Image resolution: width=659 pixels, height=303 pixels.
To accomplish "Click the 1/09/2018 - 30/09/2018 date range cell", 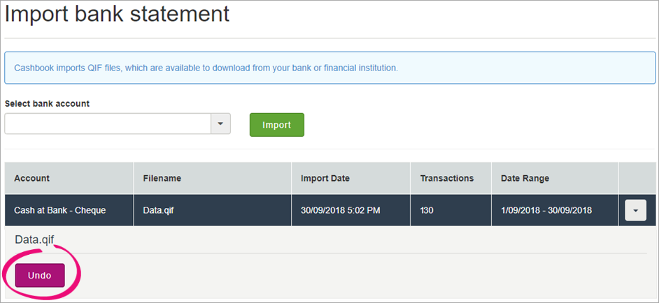I will (x=546, y=210).
